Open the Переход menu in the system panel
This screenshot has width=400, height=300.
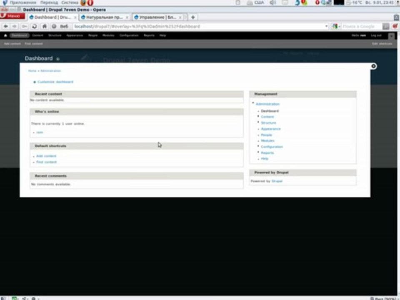coord(49,2)
